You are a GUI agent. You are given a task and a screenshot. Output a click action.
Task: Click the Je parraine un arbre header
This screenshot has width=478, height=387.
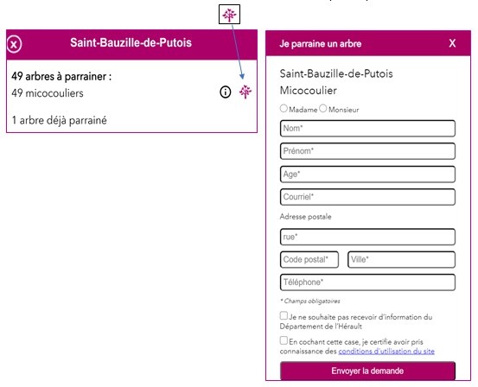321,43
